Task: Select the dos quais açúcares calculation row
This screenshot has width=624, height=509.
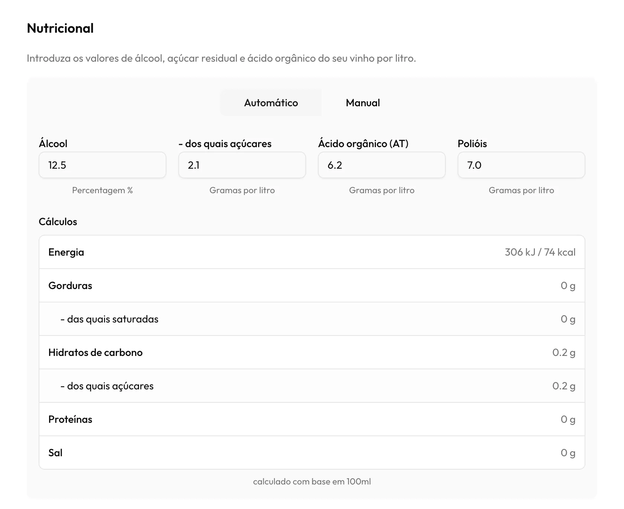Action: coord(312,386)
